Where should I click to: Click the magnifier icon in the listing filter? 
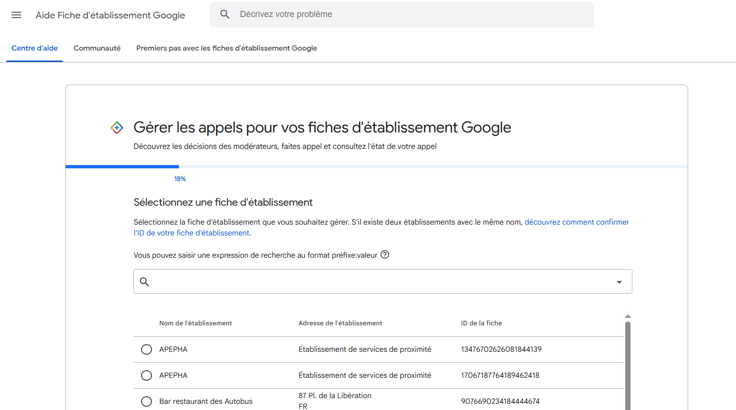[x=144, y=282]
